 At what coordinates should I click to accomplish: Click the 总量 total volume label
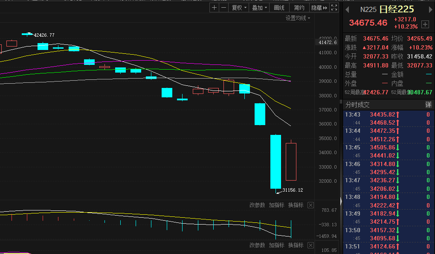[x=351, y=74]
